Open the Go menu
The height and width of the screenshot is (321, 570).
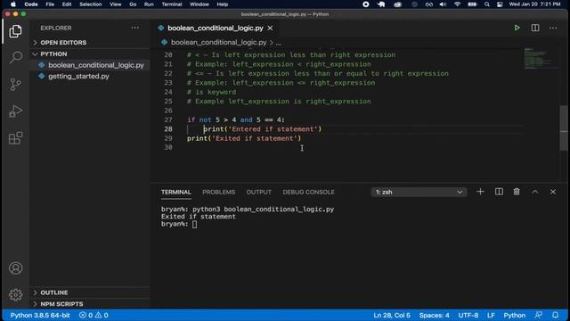click(133, 4)
